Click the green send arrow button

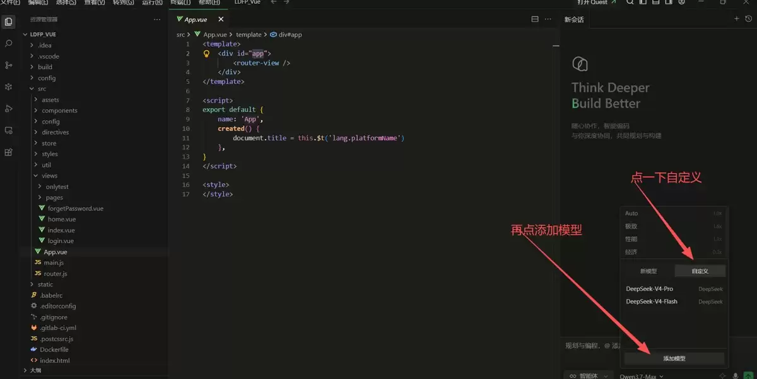[748, 376]
